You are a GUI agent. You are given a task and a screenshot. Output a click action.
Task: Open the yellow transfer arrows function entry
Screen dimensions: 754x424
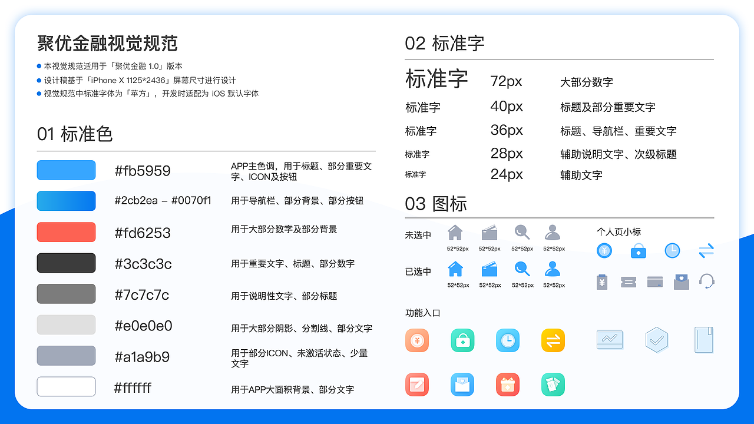553,340
